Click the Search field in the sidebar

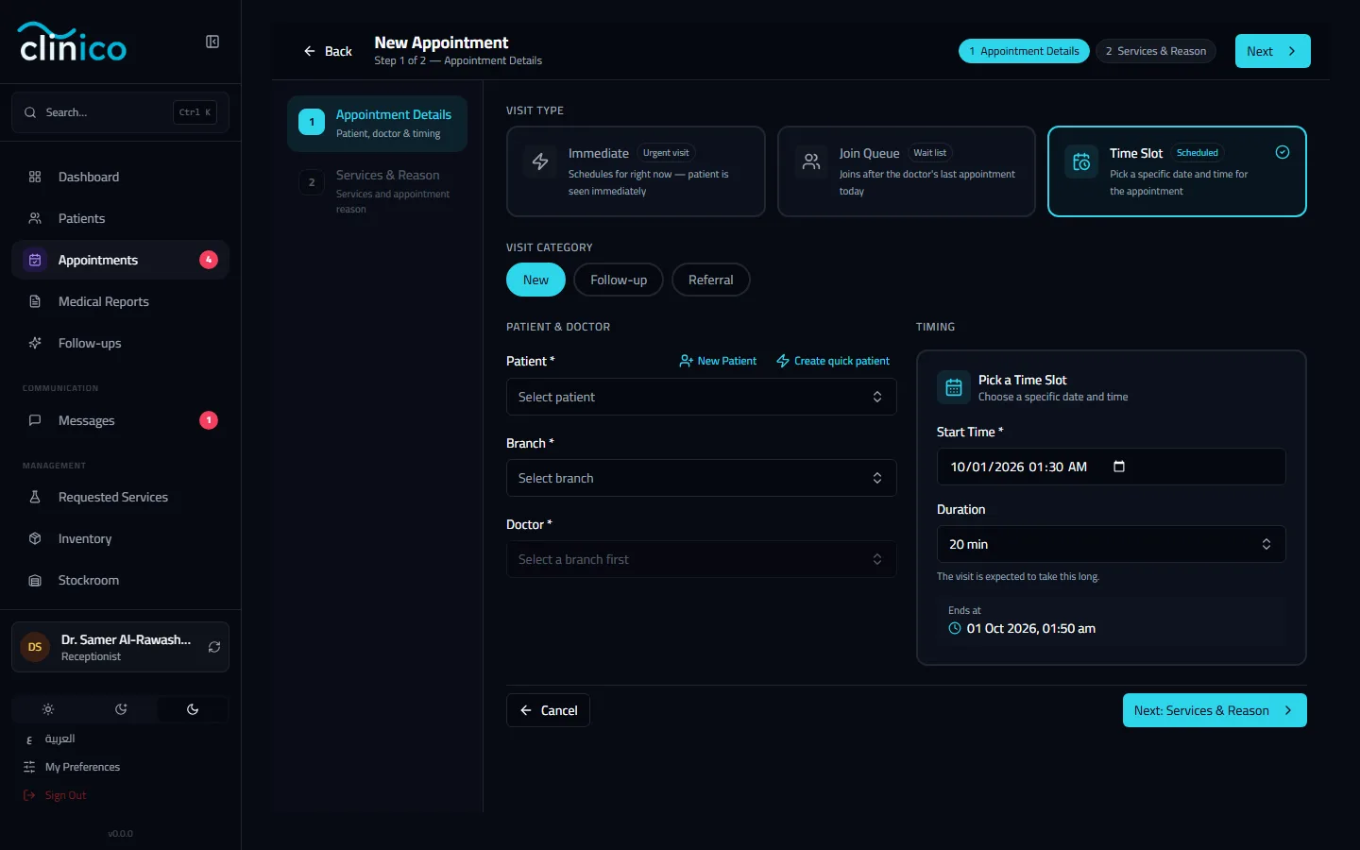pos(120,112)
